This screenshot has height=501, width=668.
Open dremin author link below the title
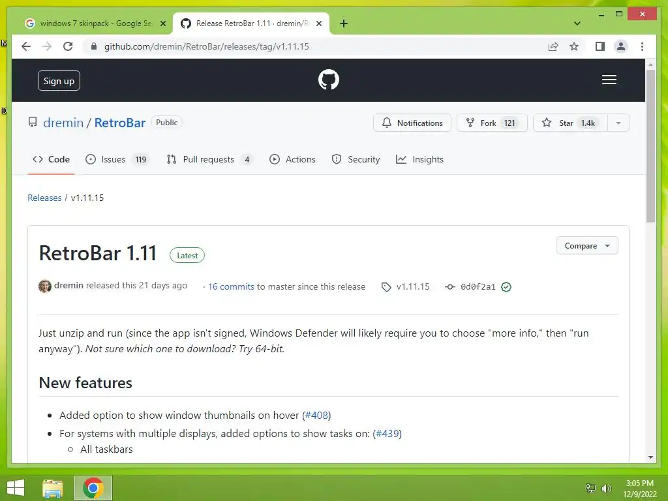pos(68,286)
